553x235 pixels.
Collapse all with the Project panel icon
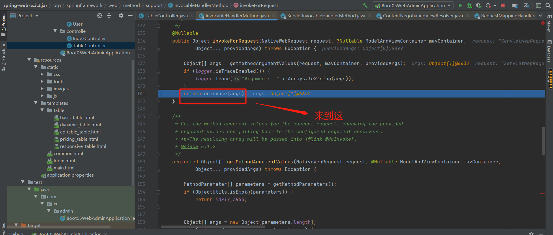click(109, 16)
